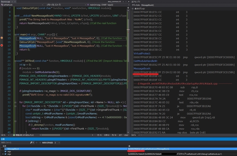237x156 pixels.
Task: Click the magnifier search icon in Autos
Action: pyautogui.click(x=31, y=142)
